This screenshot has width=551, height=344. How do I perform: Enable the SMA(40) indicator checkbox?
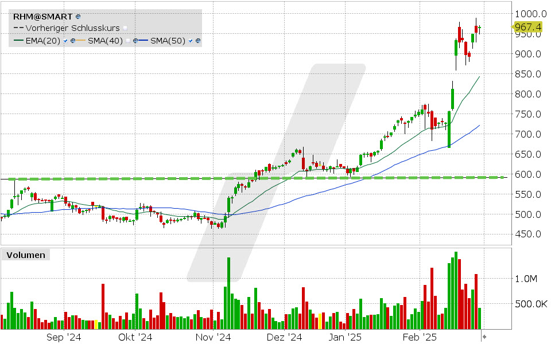[128, 41]
